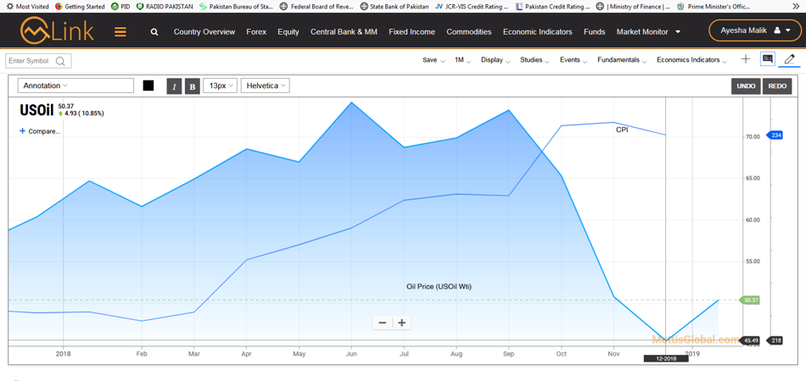Expand the Display dropdown
Image resolution: width=806 pixels, height=381 pixels.
[x=495, y=60]
